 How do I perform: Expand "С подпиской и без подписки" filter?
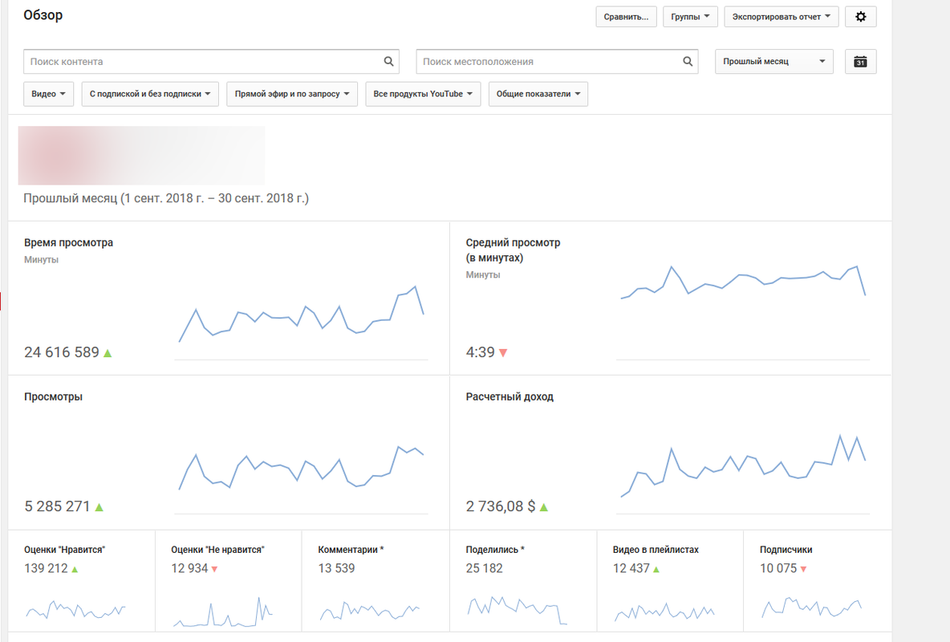click(x=150, y=94)
